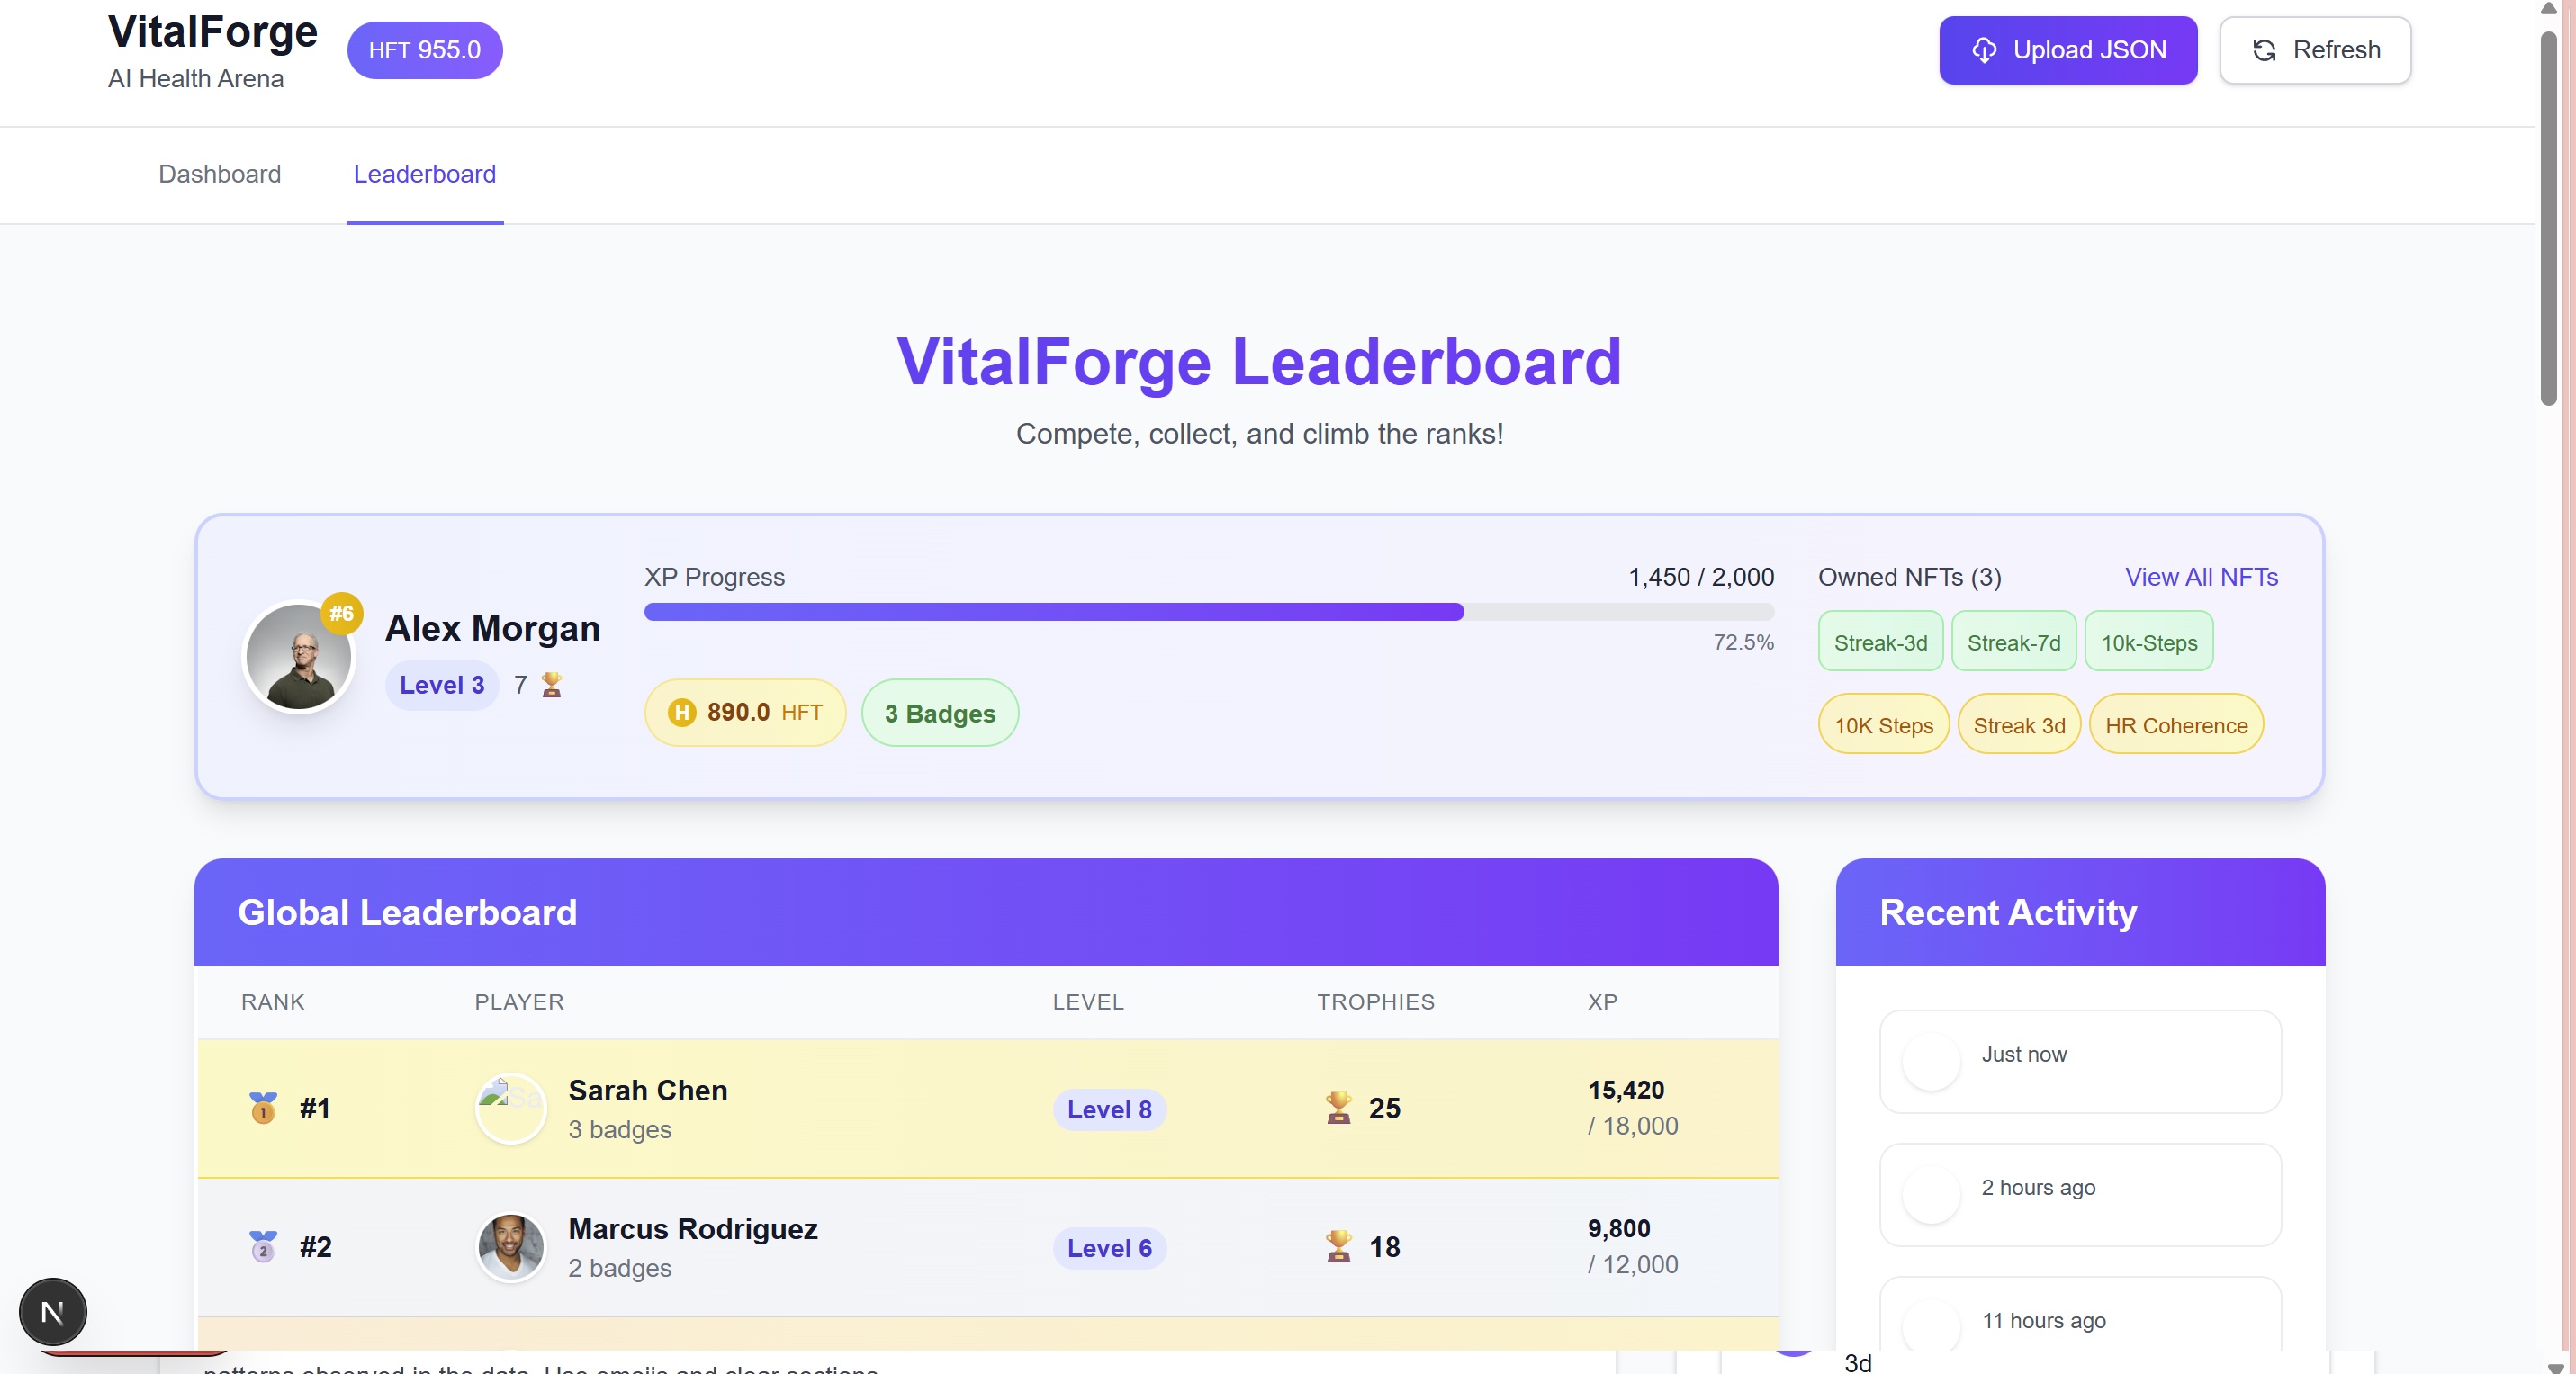2576x1374 pixels.
Task: Click the trophy icon beside Alex Morgan's level
Action: [551, 685]
